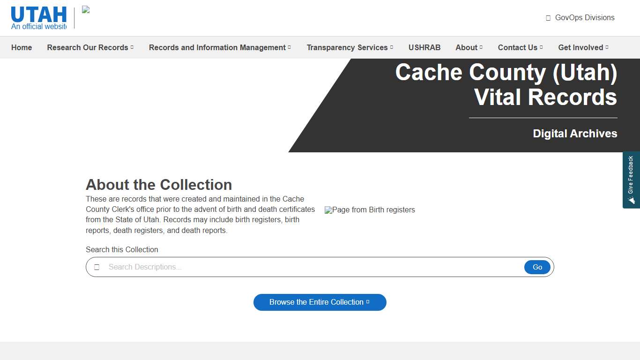Click the dropdown indicator beside Get Involved
Screen dimensions: 640x360
coord(608,47)
